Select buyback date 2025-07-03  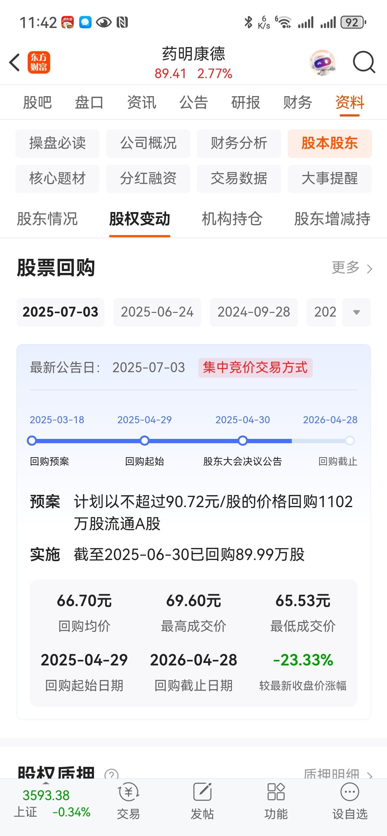(x=60, y=312)
